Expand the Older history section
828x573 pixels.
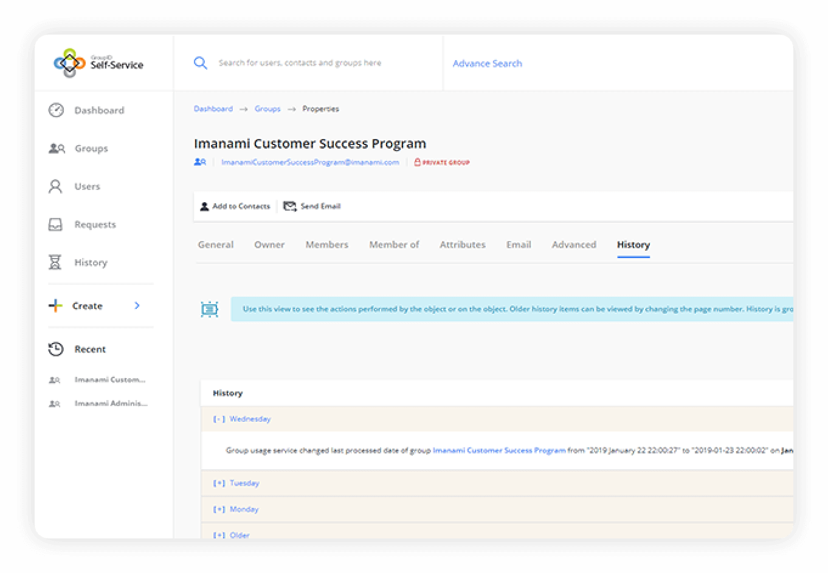point(219,535)
